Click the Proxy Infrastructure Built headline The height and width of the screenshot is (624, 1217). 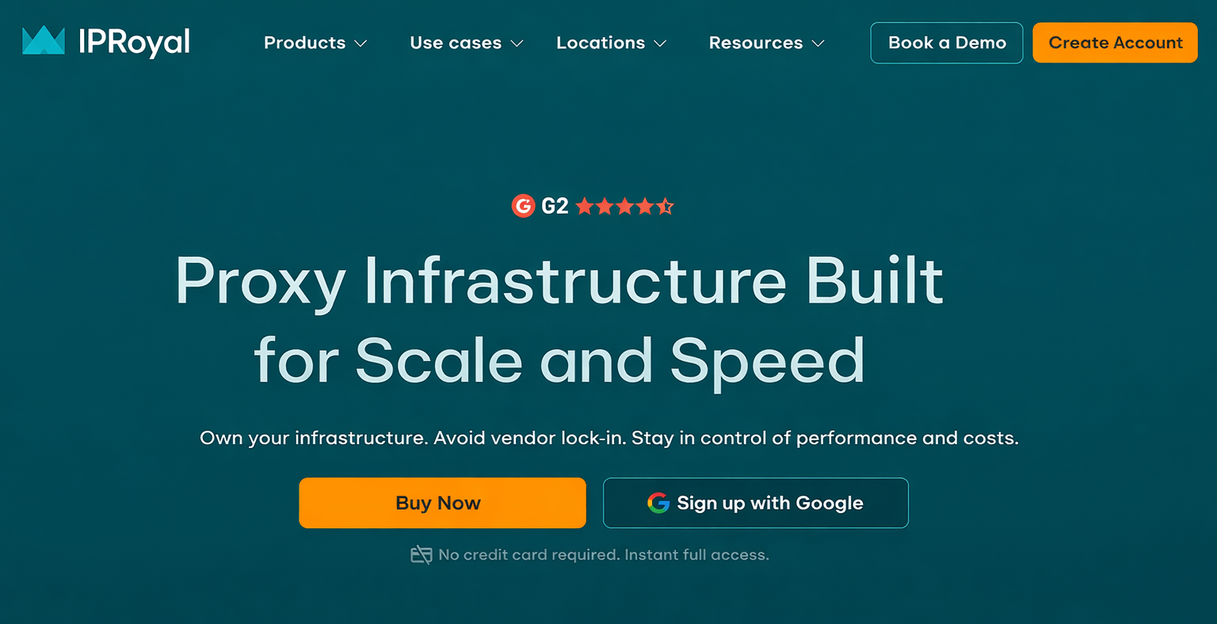click(559, 280)
